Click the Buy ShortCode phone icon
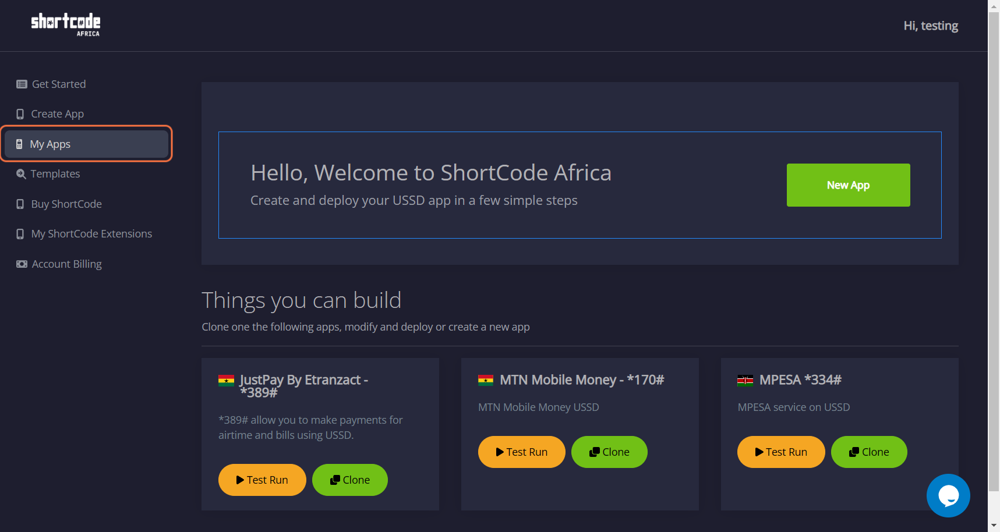This screenshot has width=1000, height=532. 20,204
